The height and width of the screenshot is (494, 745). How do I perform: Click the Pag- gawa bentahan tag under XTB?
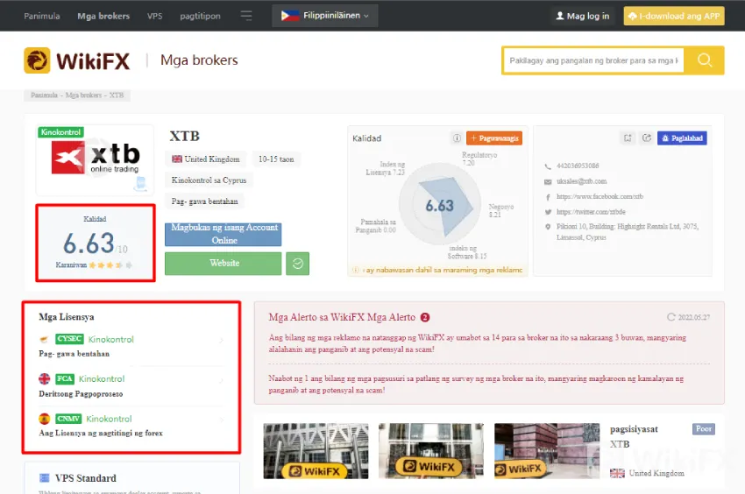[x=204, y=201]
